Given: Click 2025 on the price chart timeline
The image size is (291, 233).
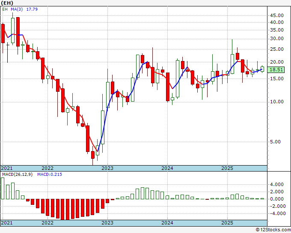Looking at the screenshot, I should pyautogui.click(x=227, y=168).
